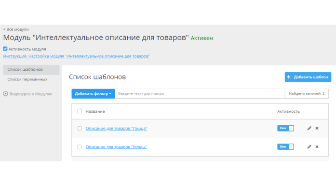
Task: Click the play icon beside Видеоурок о Модулях
Action: 6,93
